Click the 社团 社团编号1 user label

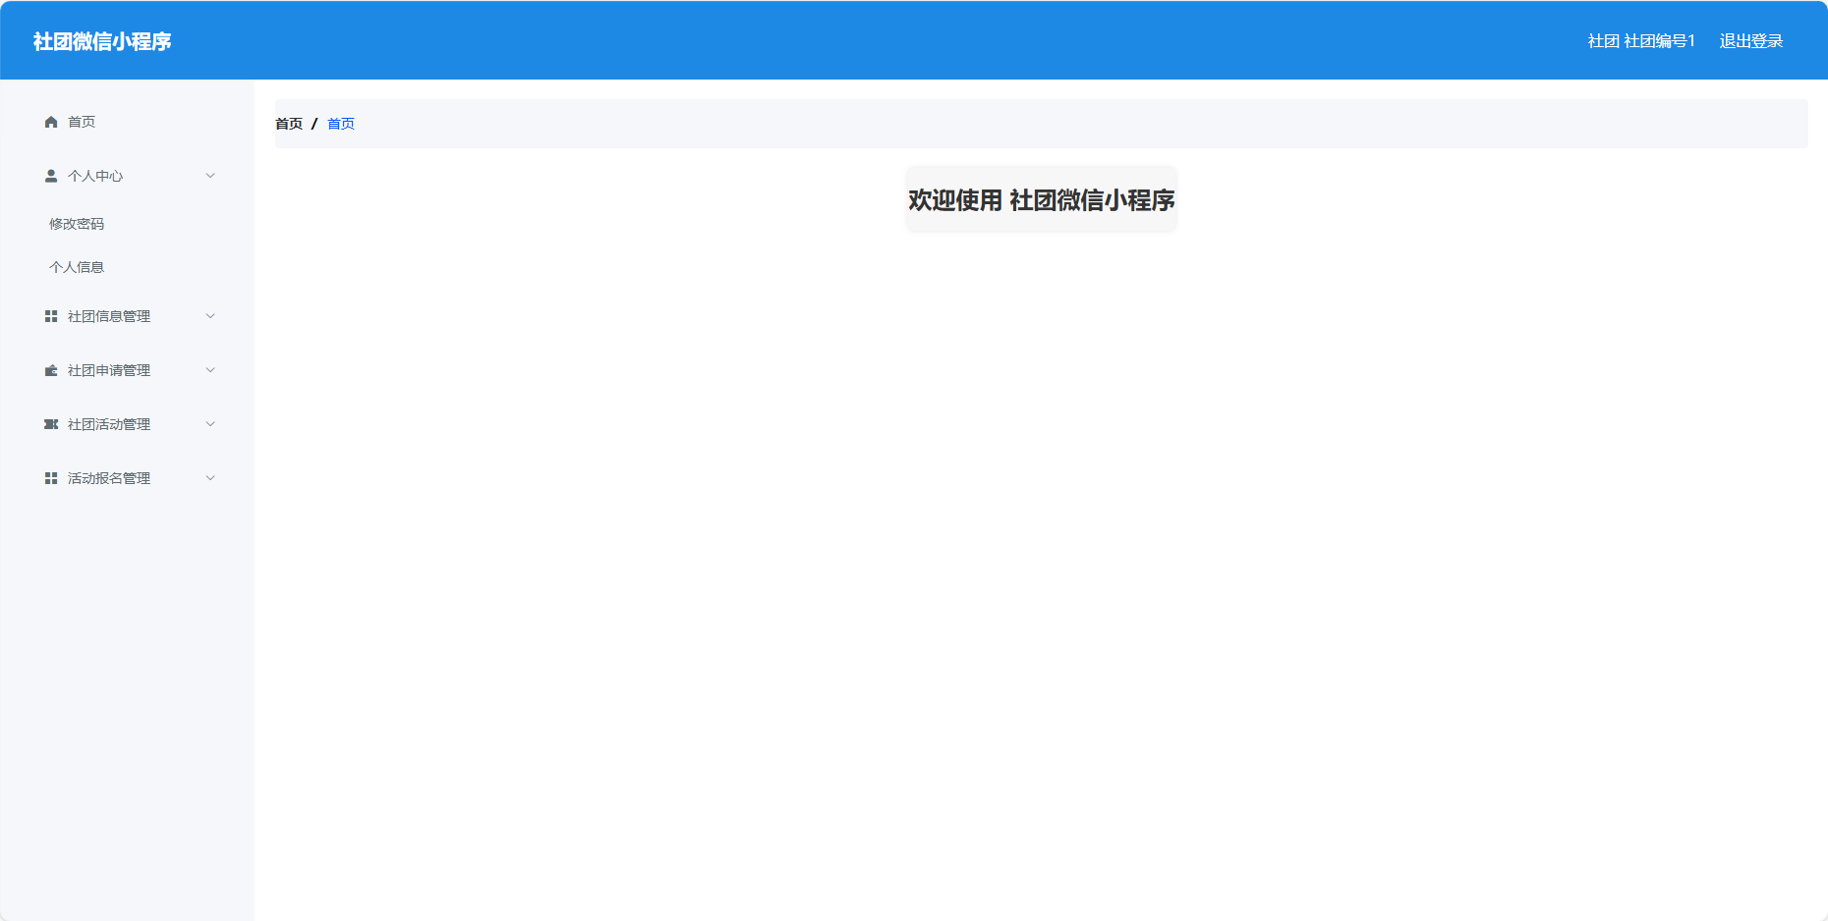click(x=1641, y=41)
